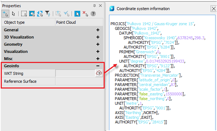This screenshot has height=131, width=217.
Task: Click AXIS Easting EAST line
Action: 134,117
